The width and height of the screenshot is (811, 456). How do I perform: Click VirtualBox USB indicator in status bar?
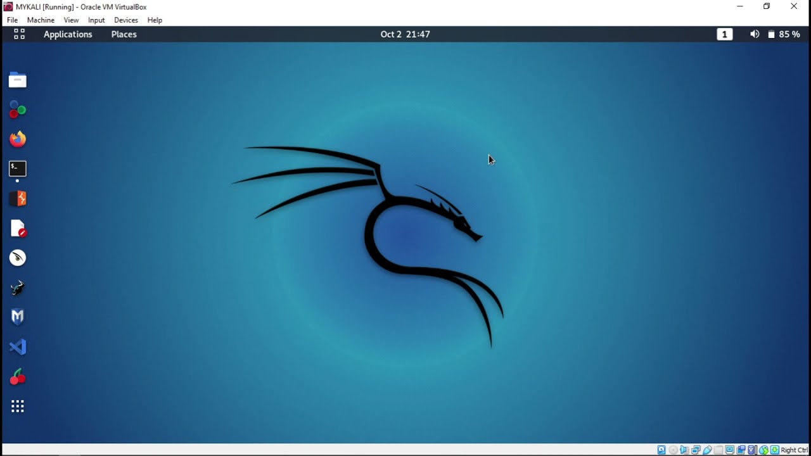707,450
